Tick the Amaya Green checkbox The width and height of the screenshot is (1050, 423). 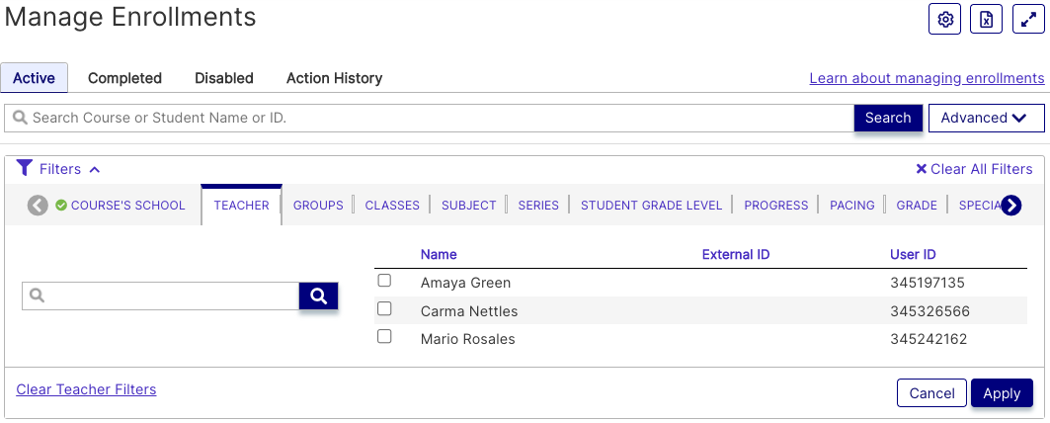pos(384,281)
